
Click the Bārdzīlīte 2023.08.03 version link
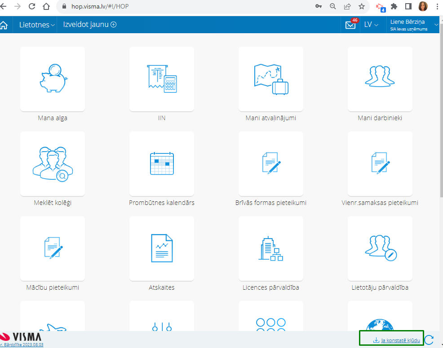click(x=22, y=344)
